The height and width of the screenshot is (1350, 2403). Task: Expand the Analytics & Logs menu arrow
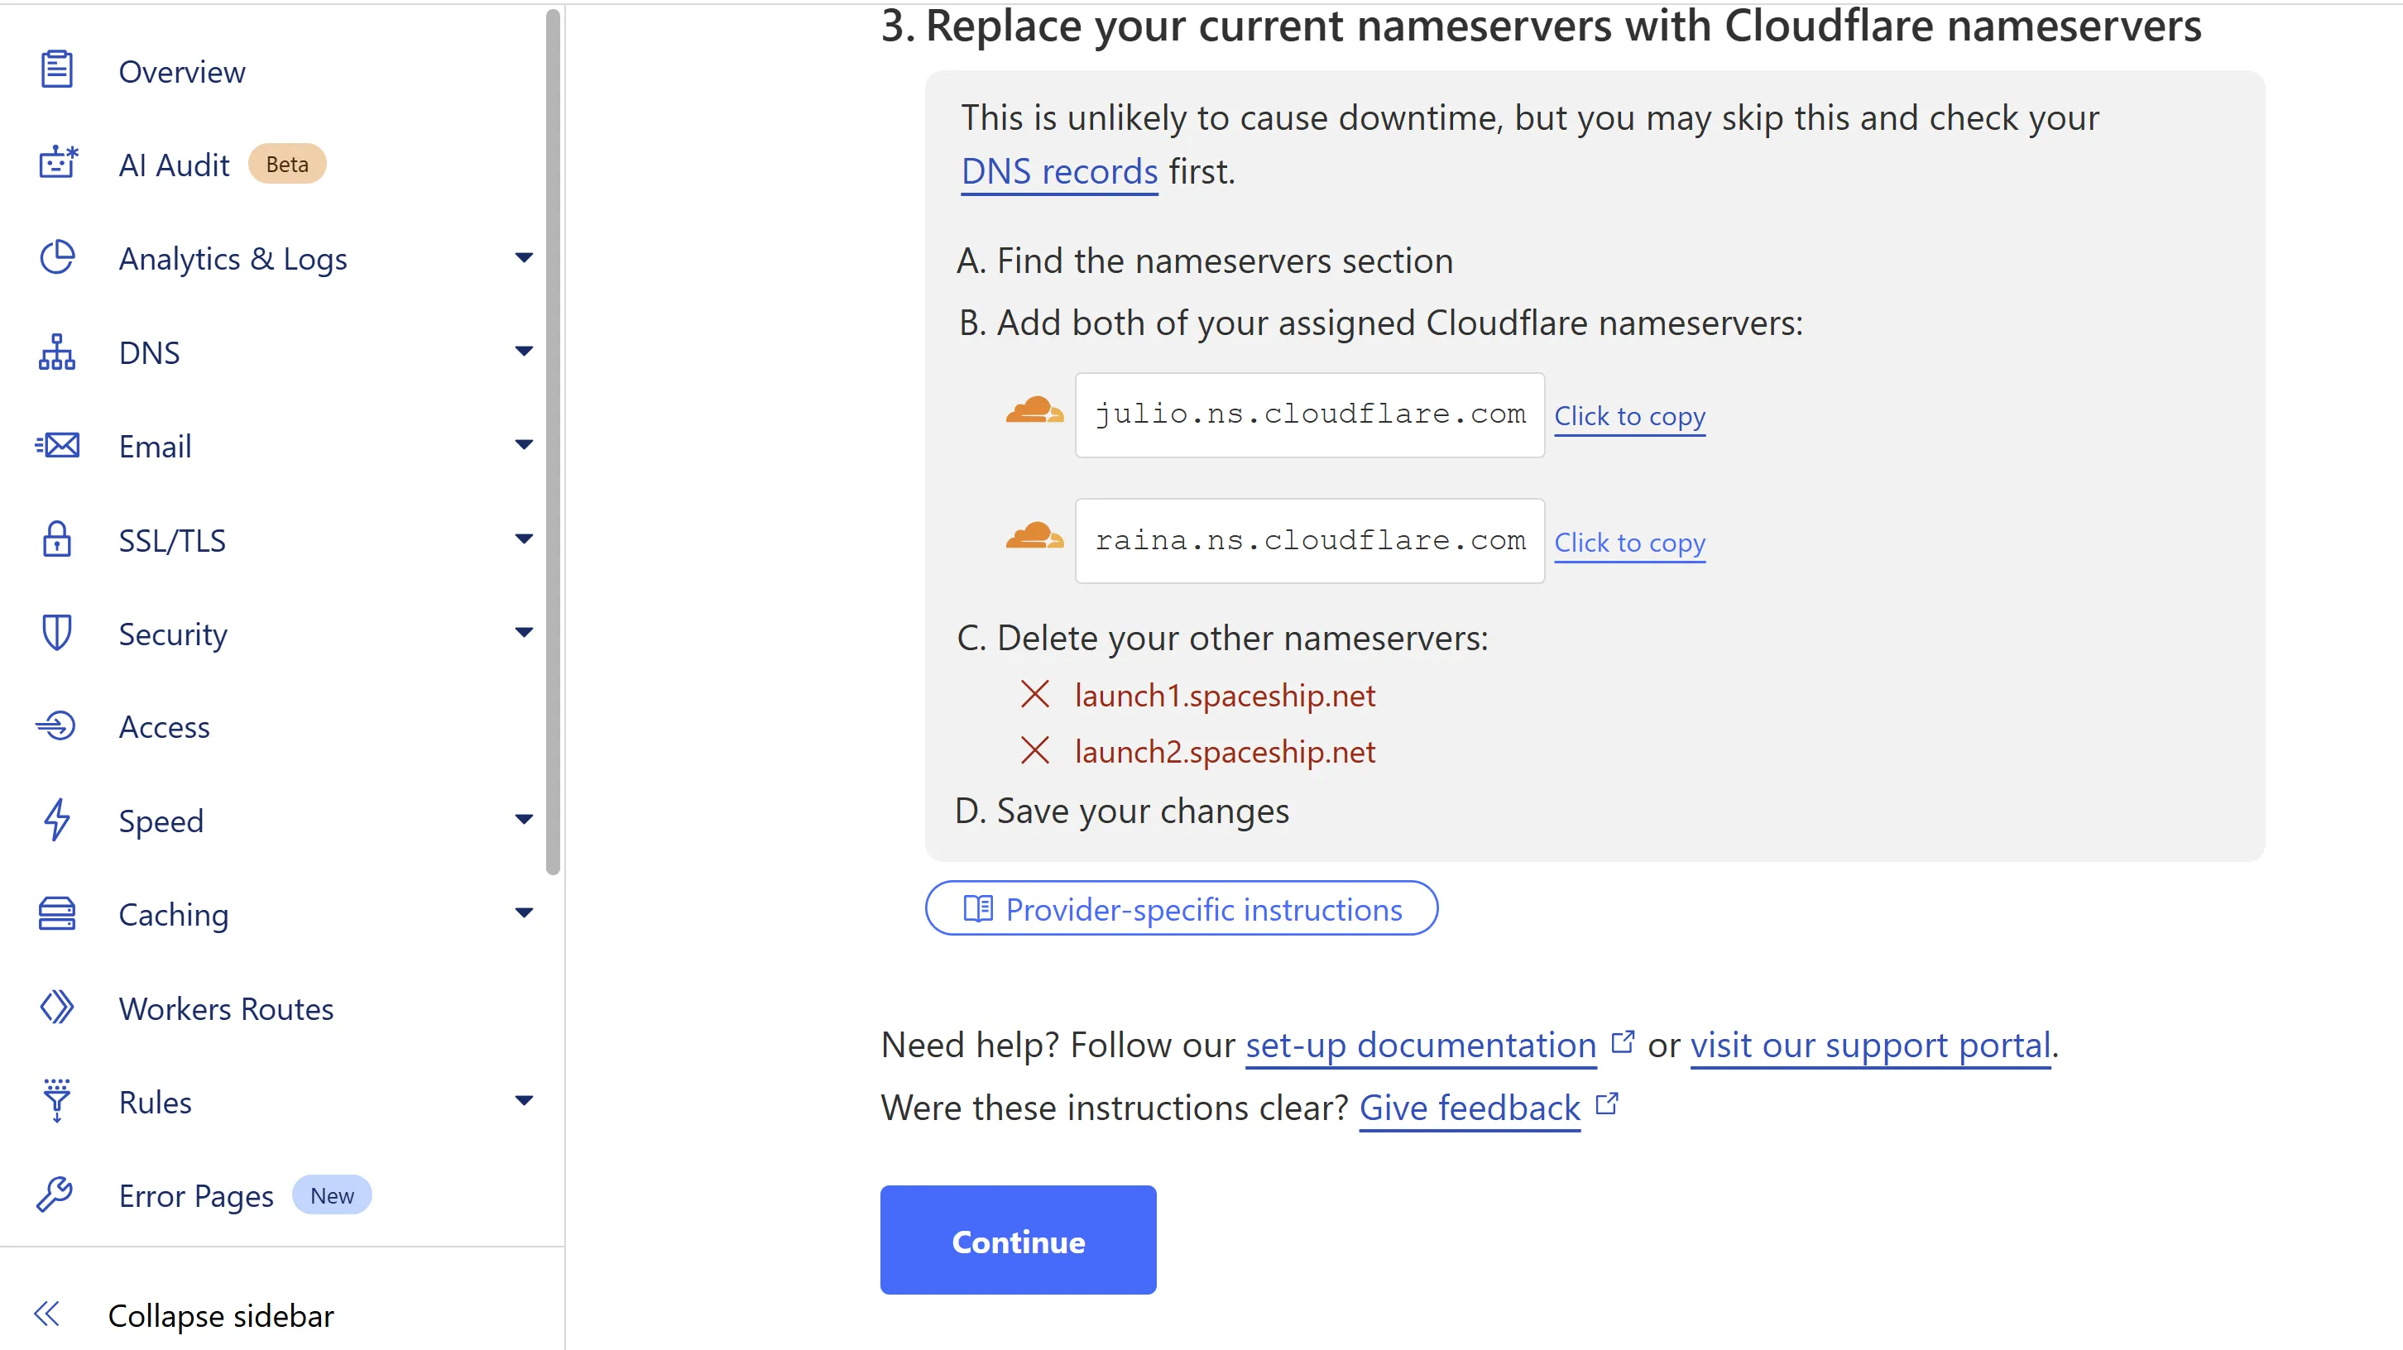coord(525,257)
